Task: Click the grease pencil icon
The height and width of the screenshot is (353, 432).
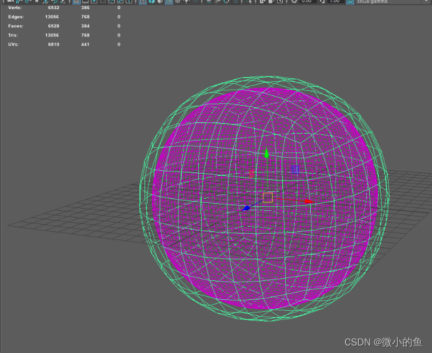Action: click(62, 1)
